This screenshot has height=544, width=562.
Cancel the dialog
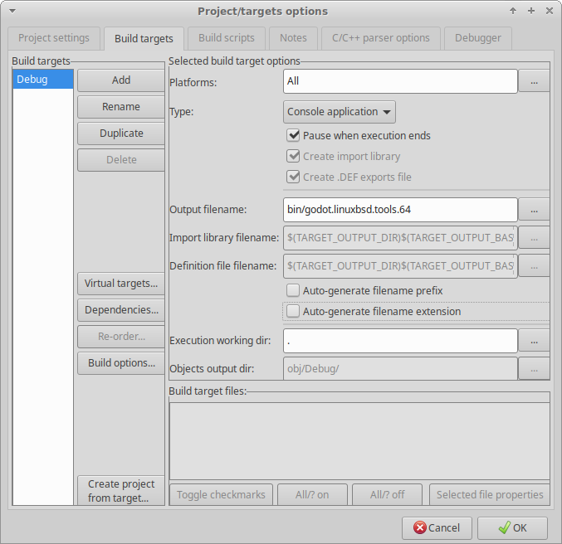point(437,528)
